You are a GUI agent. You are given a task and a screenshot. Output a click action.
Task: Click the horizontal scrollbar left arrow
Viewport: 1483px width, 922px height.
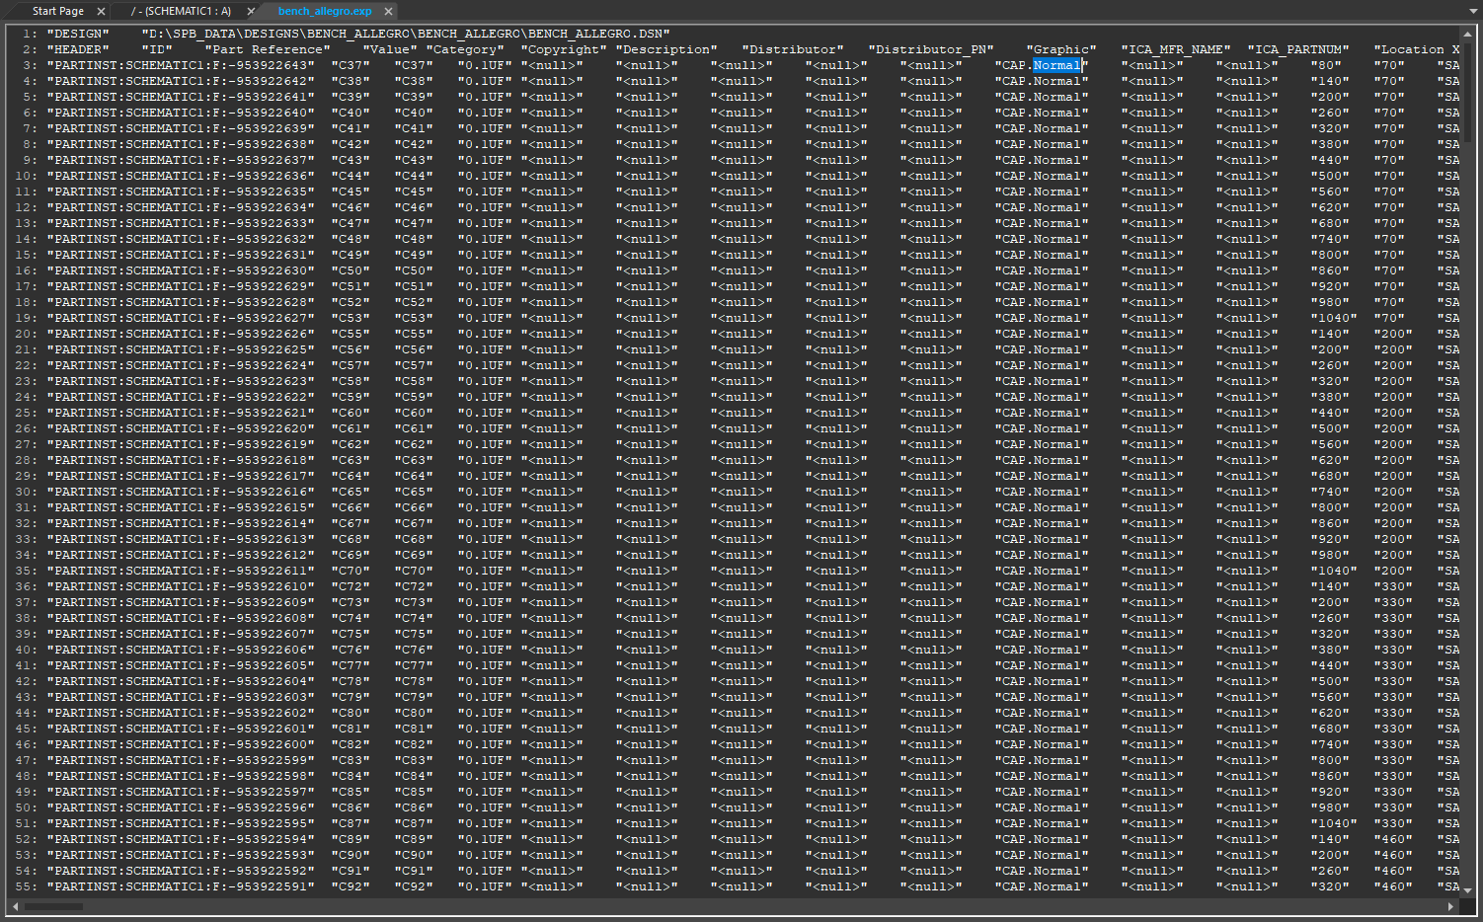(14, 905)
